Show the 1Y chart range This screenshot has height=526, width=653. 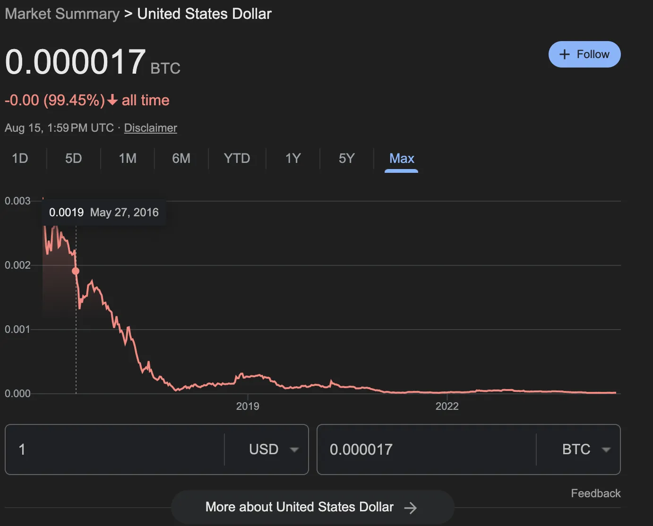293,158
